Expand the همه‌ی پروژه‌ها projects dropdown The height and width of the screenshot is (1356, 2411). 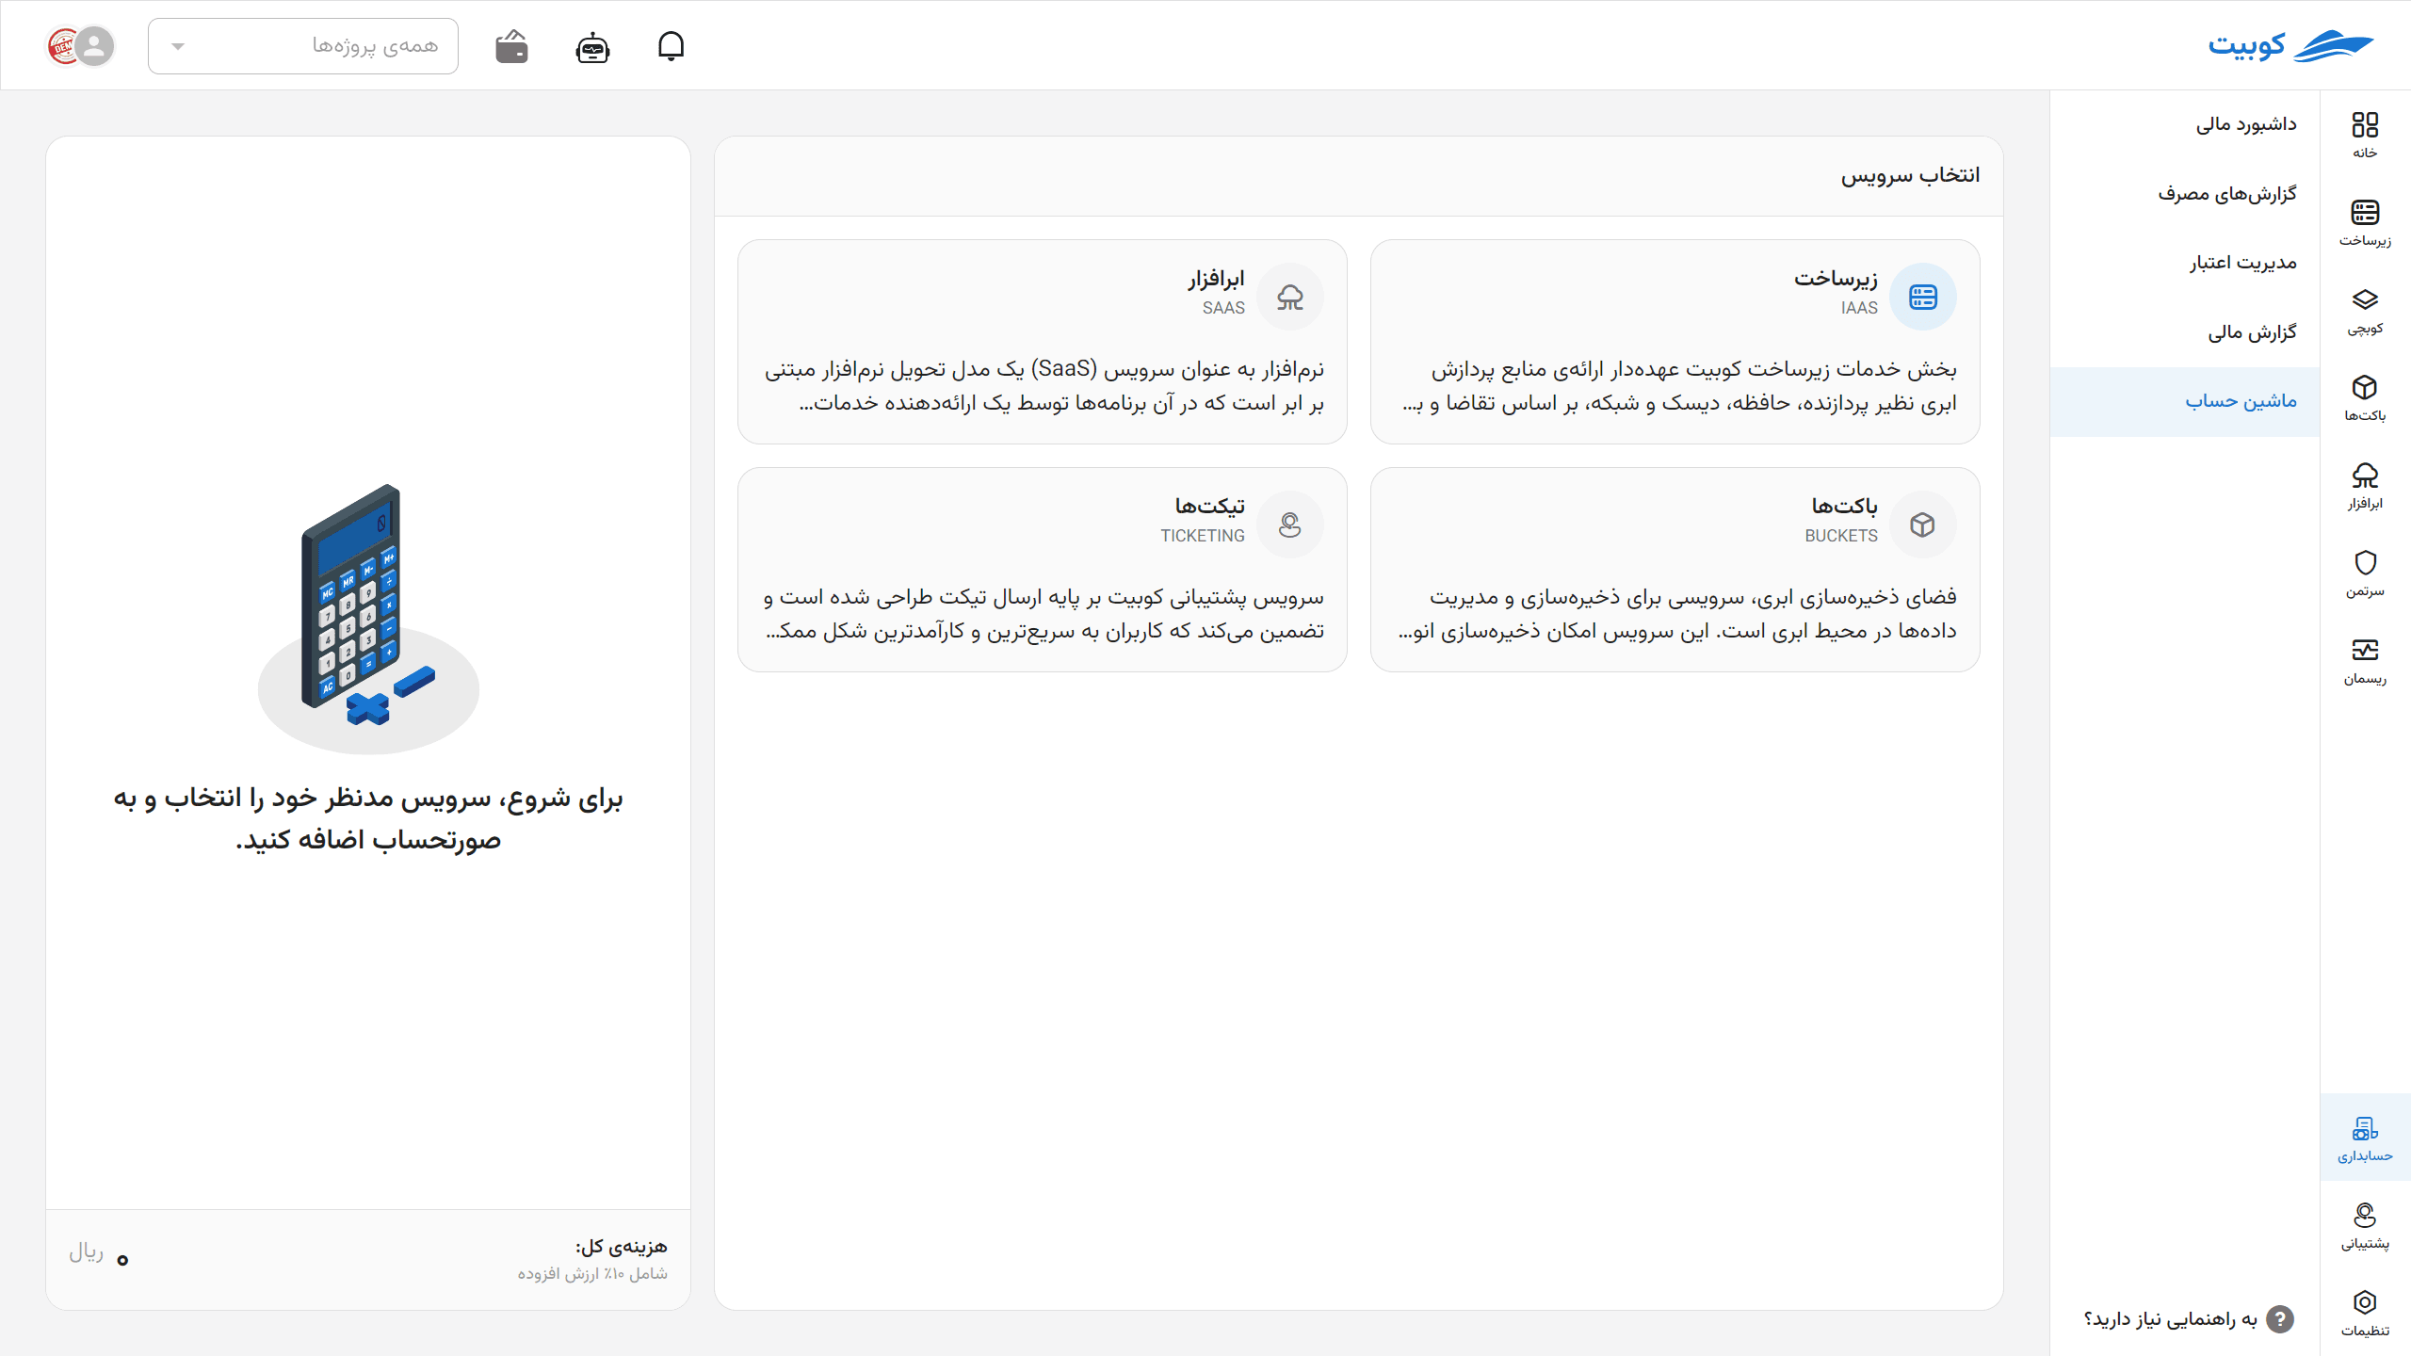coord(303,45)
